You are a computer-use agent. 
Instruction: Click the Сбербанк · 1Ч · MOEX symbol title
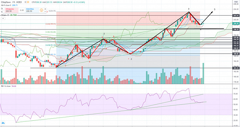pos(11,2)
